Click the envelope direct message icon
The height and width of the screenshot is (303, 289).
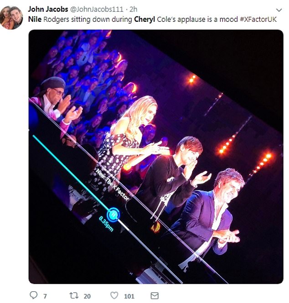click(155, 295)
